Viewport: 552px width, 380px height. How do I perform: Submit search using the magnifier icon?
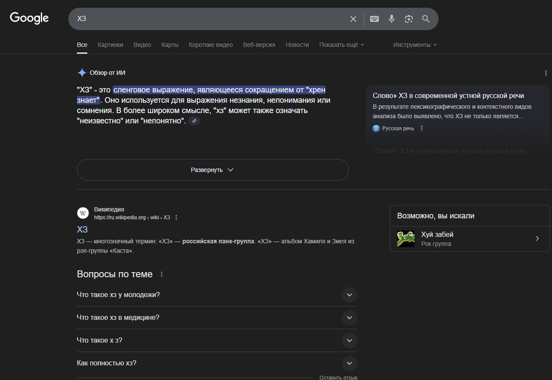point(426,19)
